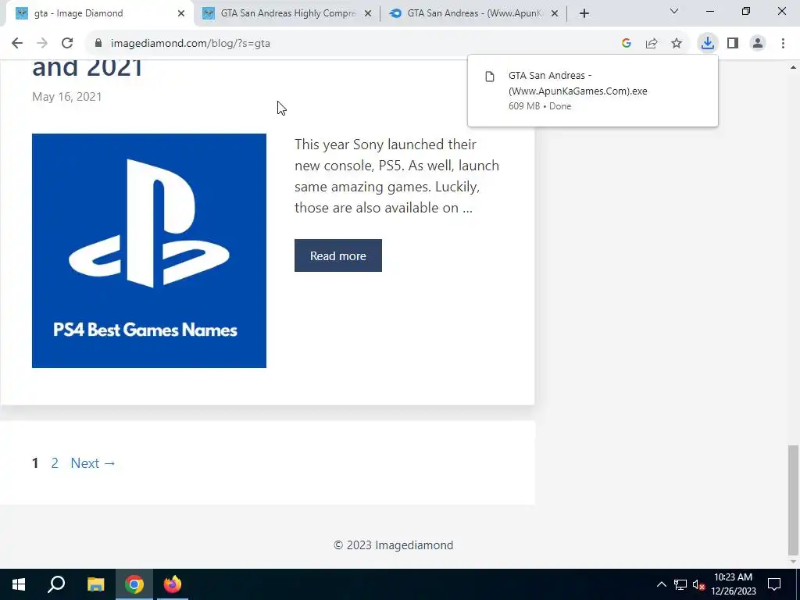The width and height of the screenshot is (800, 600).
Task: Open network settings tray icon
Action: 680,584
